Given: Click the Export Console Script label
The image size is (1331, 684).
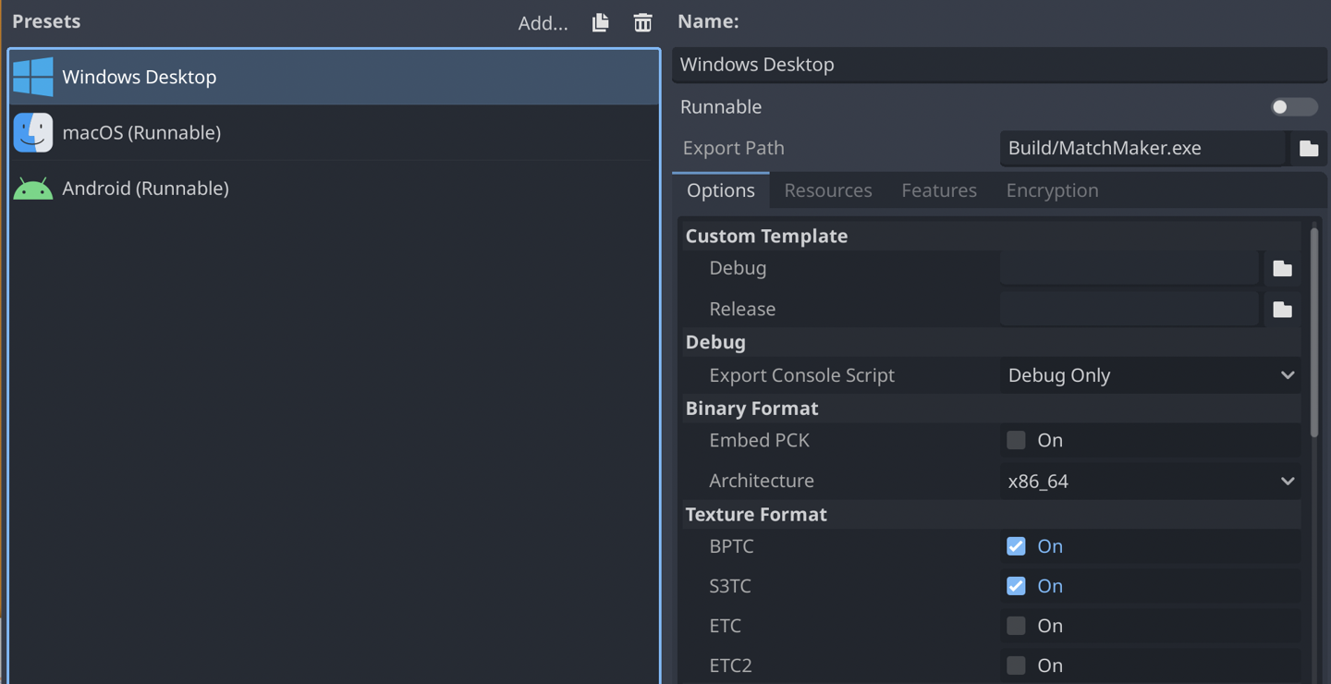Looking at the screenshot, I should (x=801, y=375).
